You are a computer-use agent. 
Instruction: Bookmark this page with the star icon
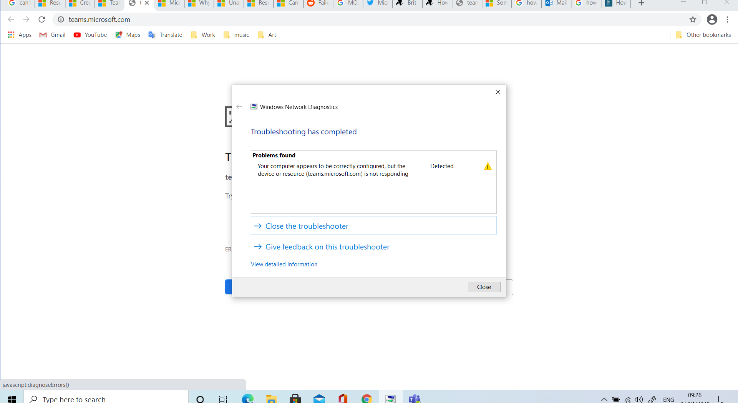point(693,20)
